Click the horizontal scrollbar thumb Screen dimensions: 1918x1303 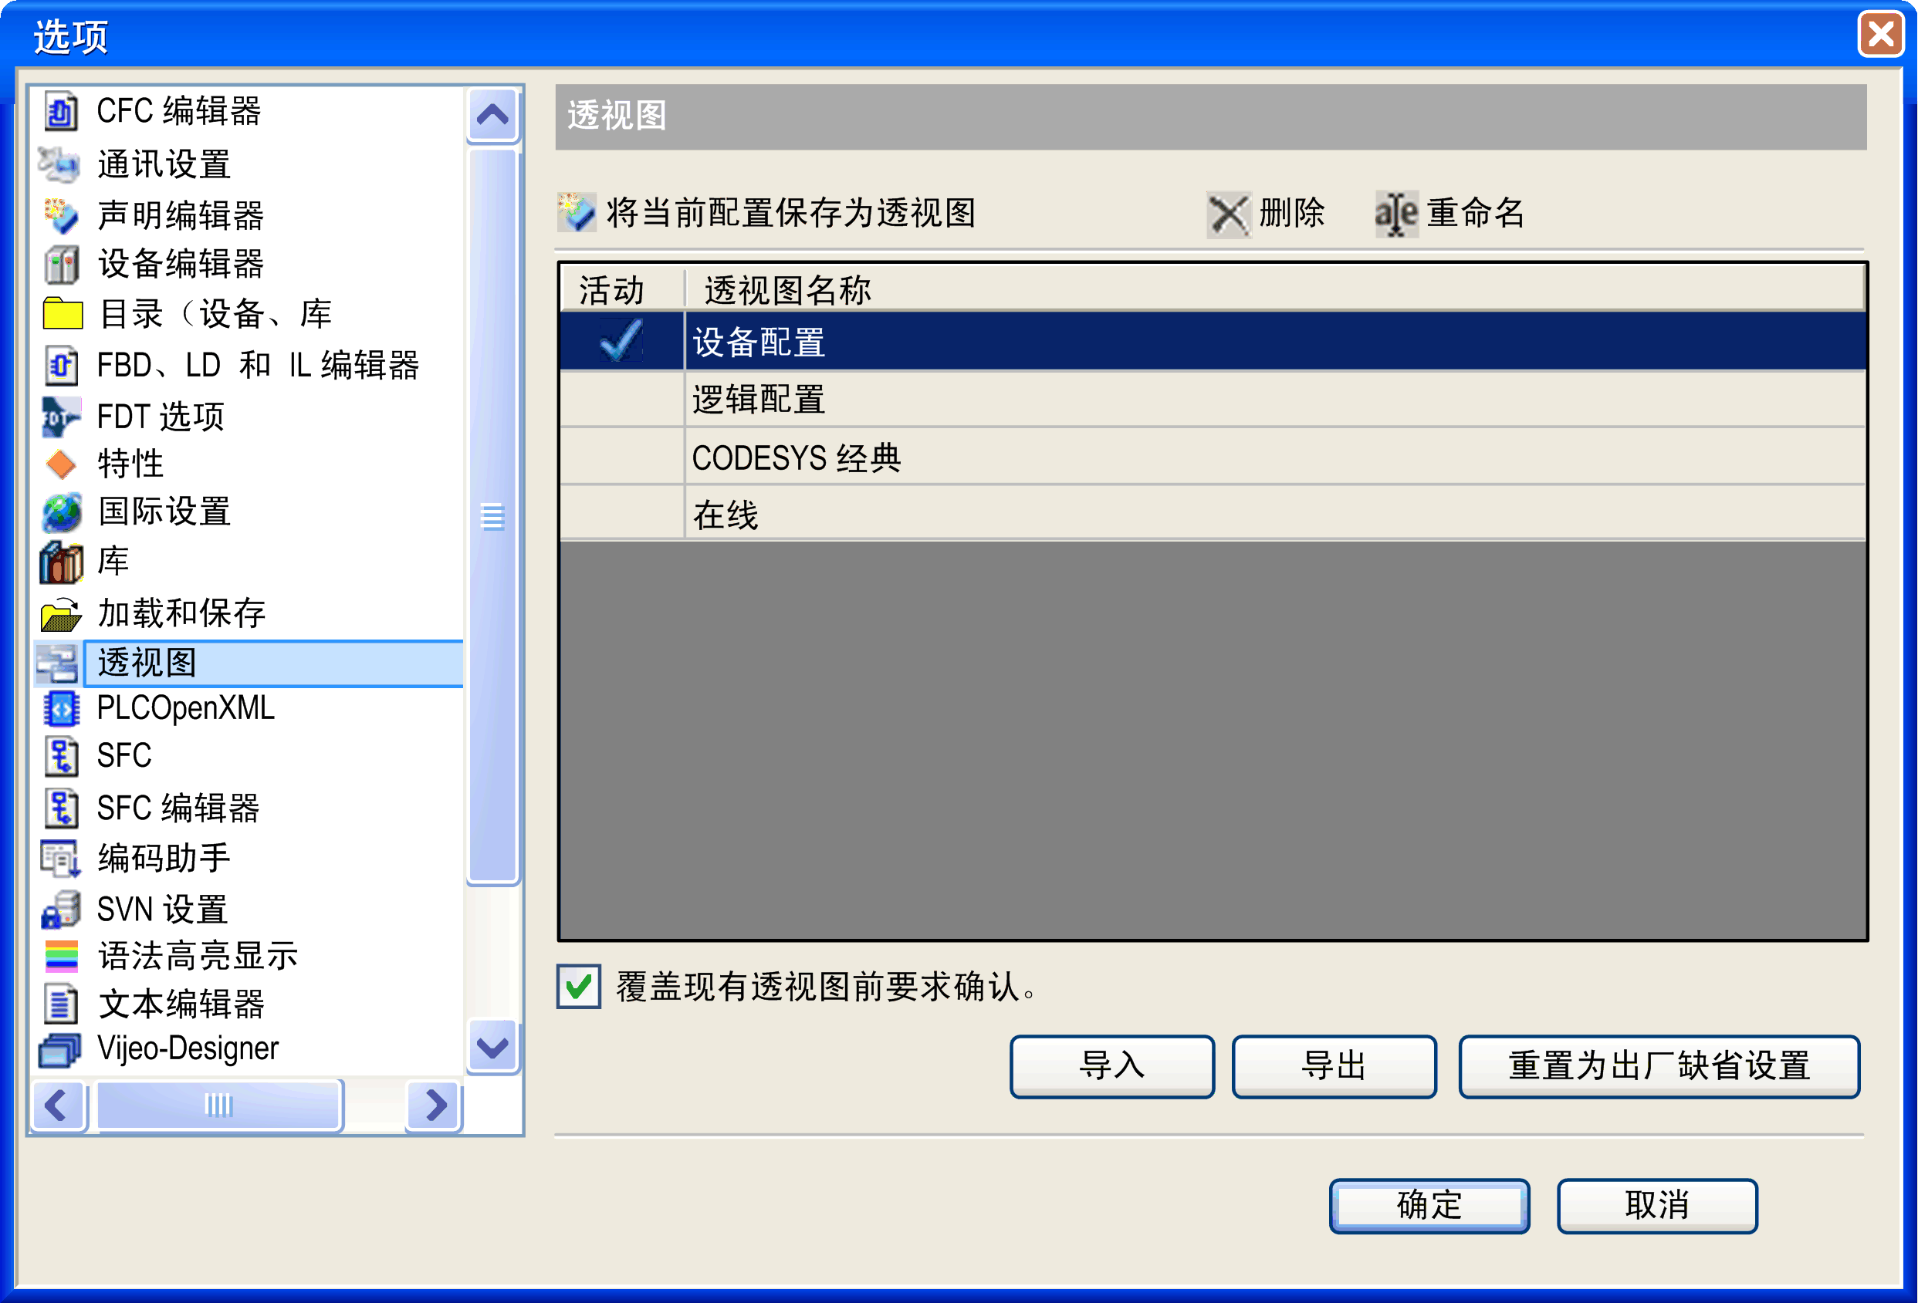[218, 1105]
